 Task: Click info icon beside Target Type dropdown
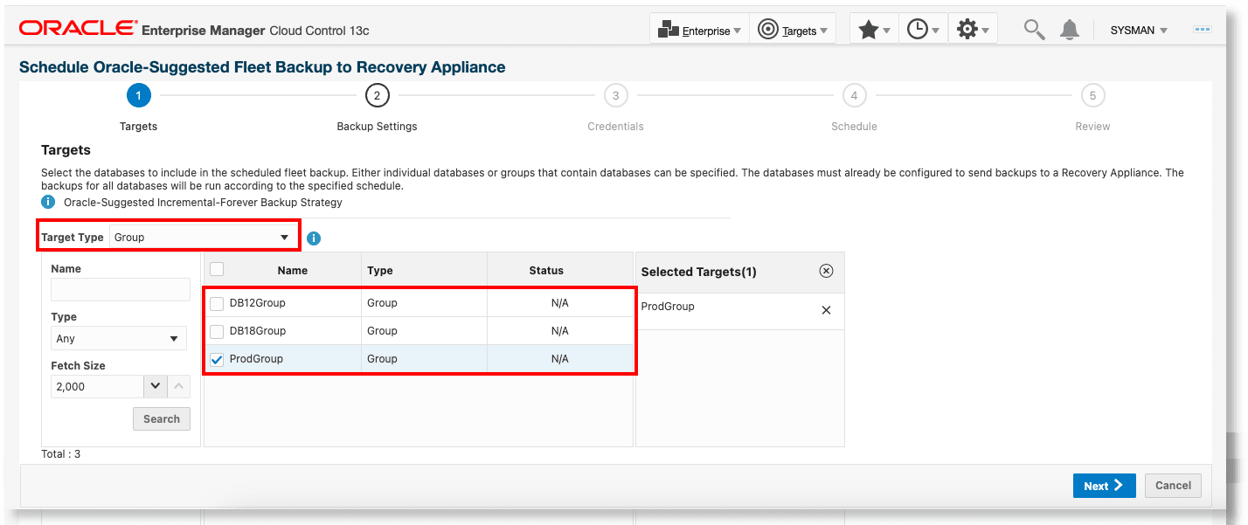click(x=314, y=238)
